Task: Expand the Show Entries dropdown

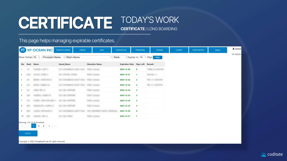Action: click(x=36, y=57)
